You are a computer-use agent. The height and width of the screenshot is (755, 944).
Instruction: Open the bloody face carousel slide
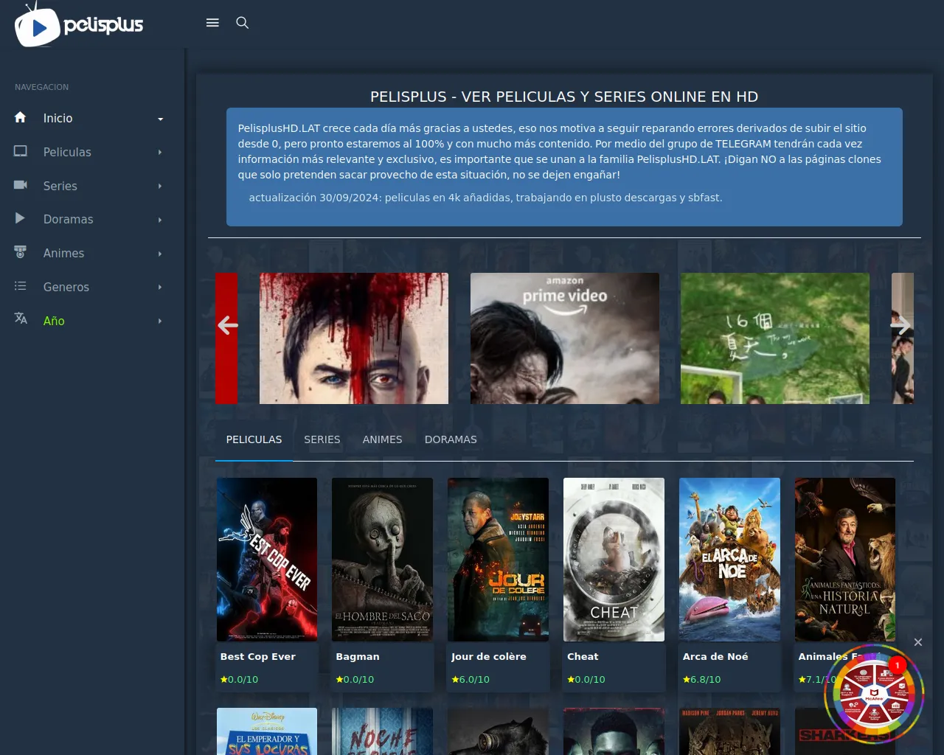click(354, 338)
